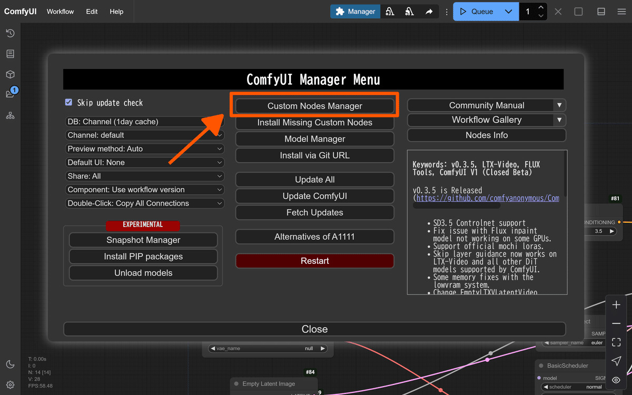Viewport: 632px width, 395px height.
Task: Open Custom Nodes Manager
Action: 315,106
